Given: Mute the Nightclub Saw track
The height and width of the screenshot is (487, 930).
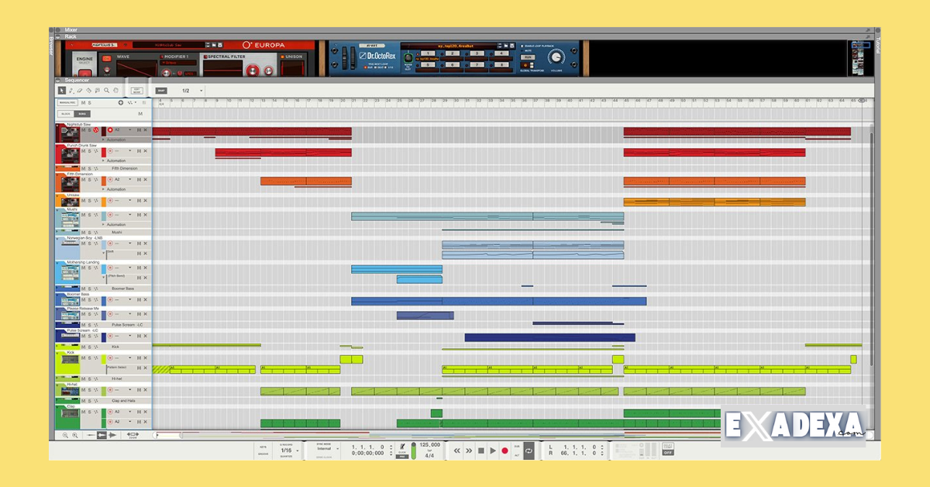Looking at the screenshot, I should [x=83, y=130].
